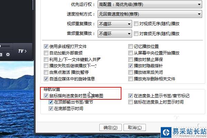Disable 播放时隐蔽指针 checkbox

click(x=130, y=66)
